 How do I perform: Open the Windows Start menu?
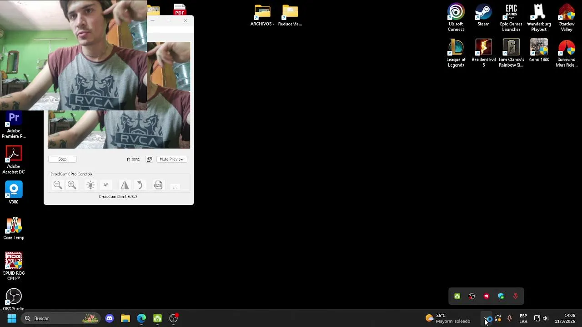[x=12, y=318]
